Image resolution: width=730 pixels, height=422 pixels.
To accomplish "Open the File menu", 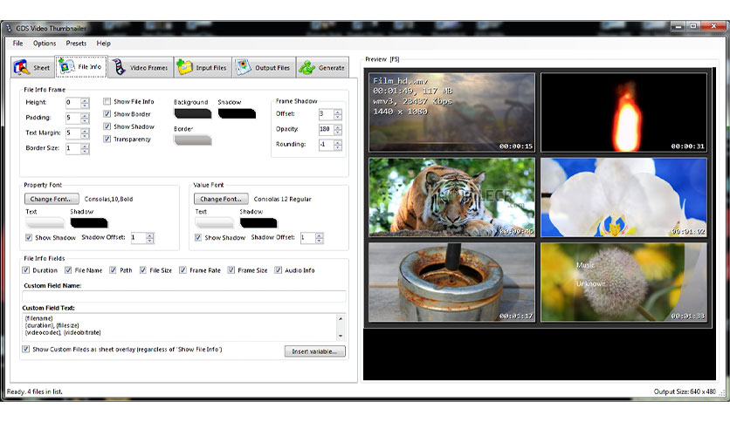I will pyautogui.click(x=18, y=44).
